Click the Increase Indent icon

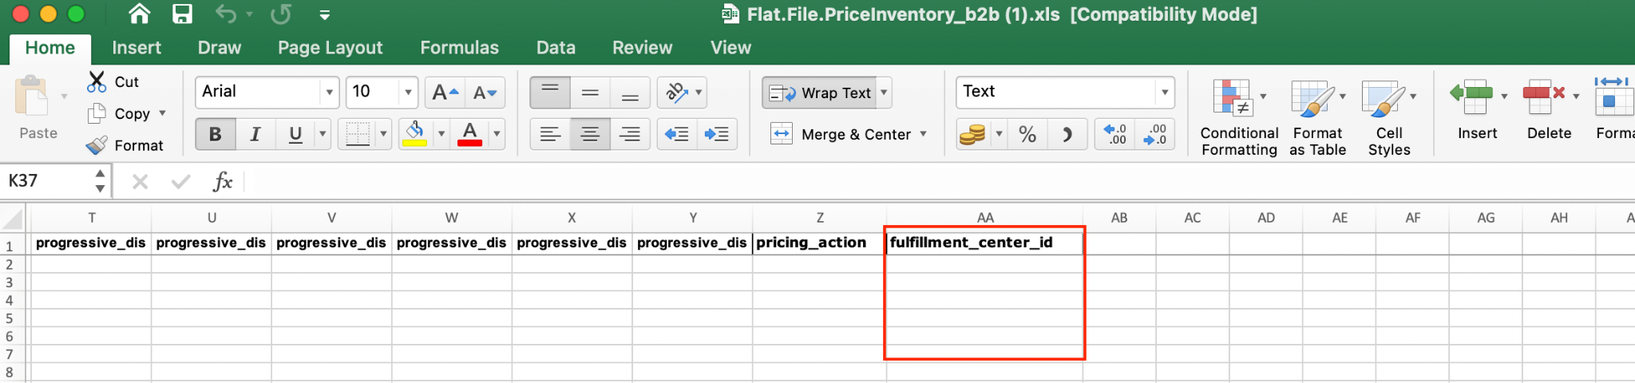pyautogui.click(x=716, y=134)
